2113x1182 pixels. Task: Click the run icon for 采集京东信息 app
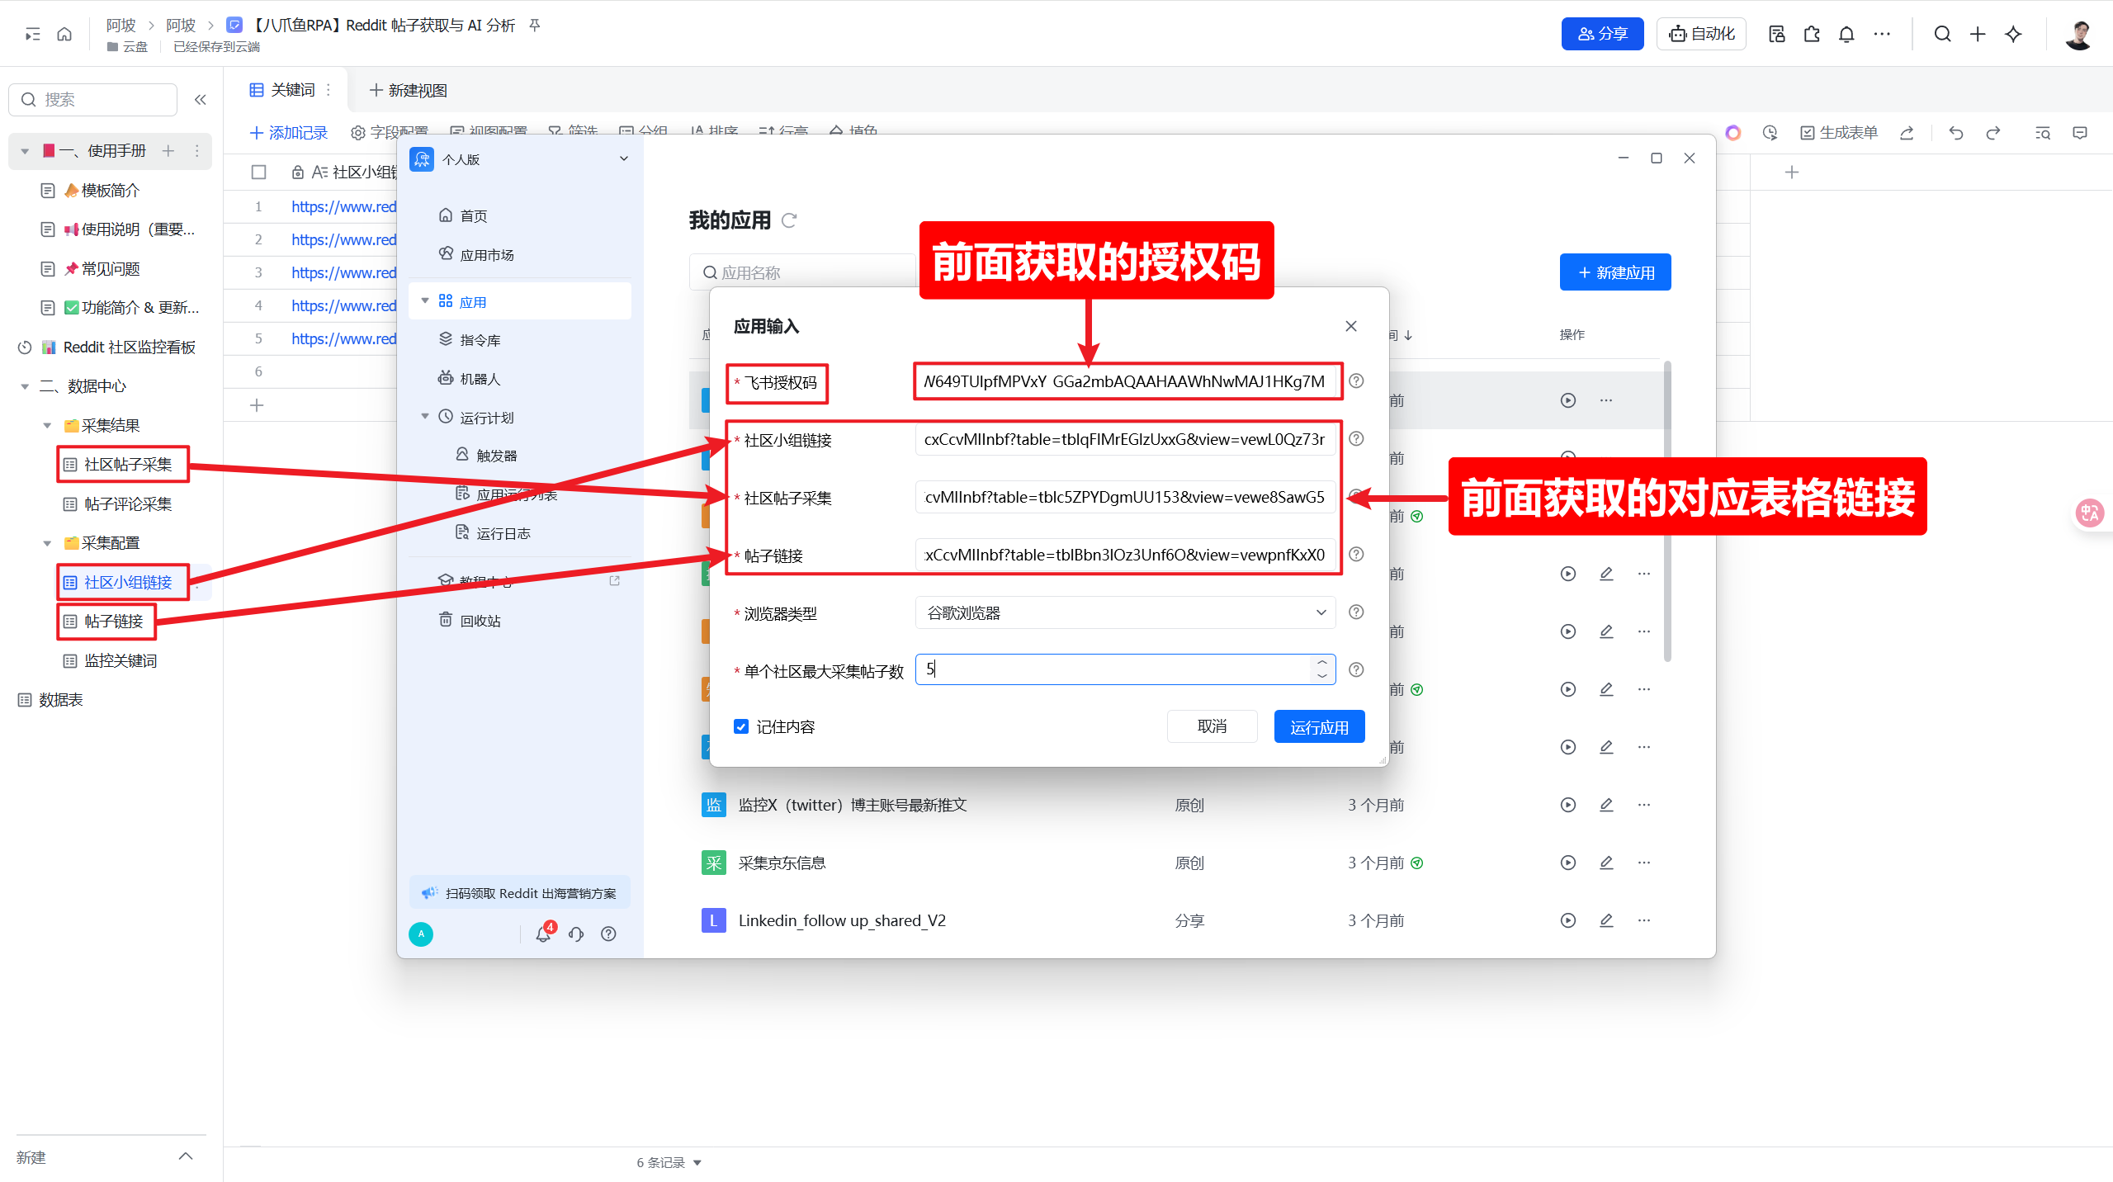1567,863
